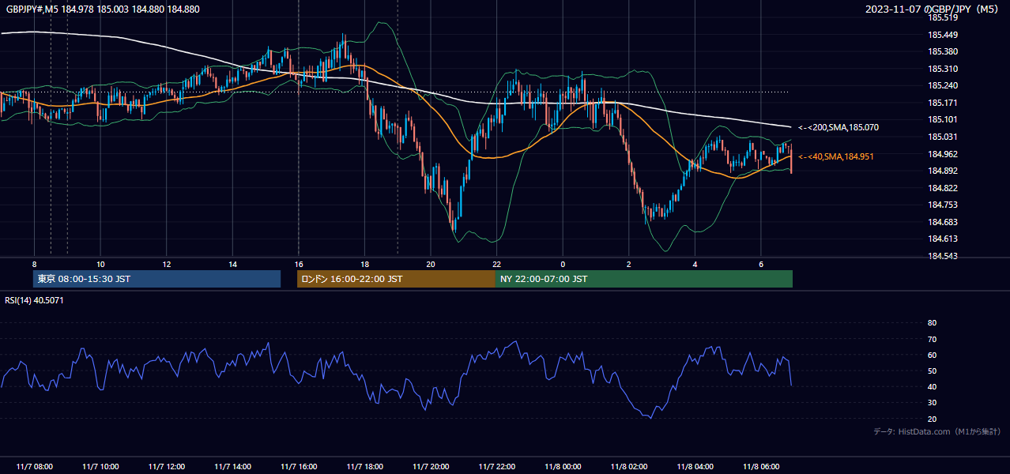Select the ロンドン 16:00-22:00 JST session bar
Image resolution: width=1010 pixels, height=474 pixels.
pyautogui.click(x=396, y=279)
